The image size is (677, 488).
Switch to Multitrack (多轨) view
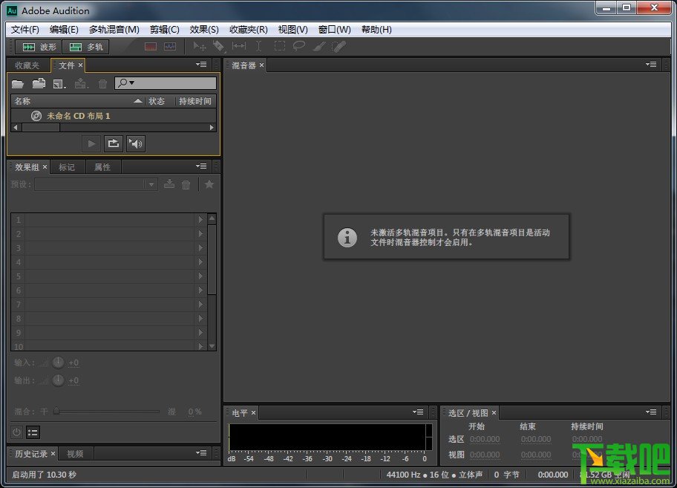[85, 47]
